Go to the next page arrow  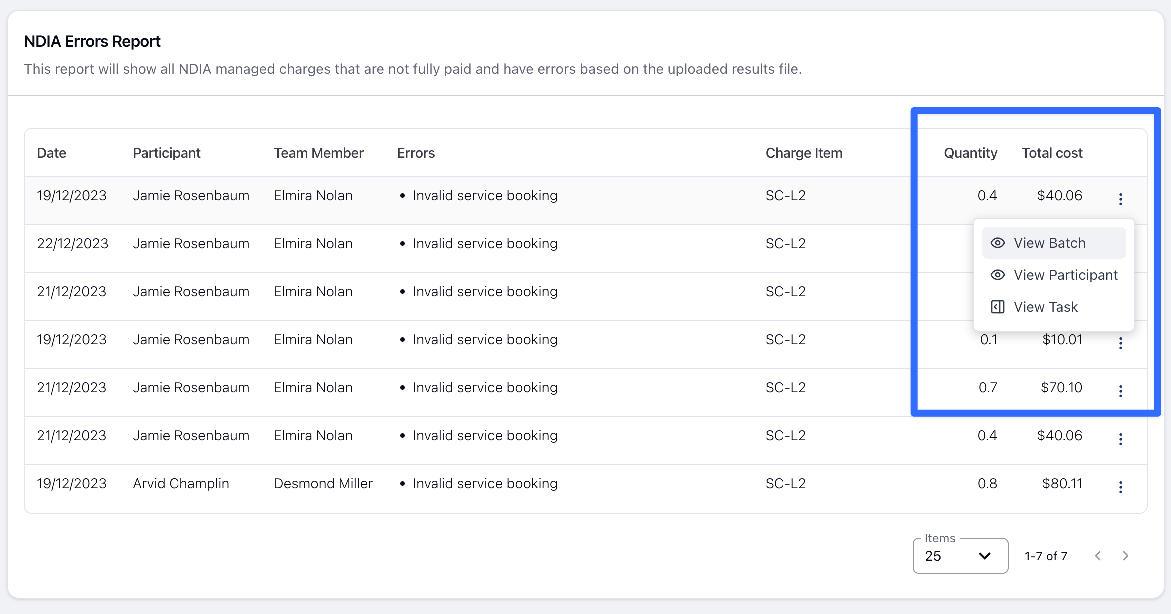pyautogui.click(x=1126, y=556)
